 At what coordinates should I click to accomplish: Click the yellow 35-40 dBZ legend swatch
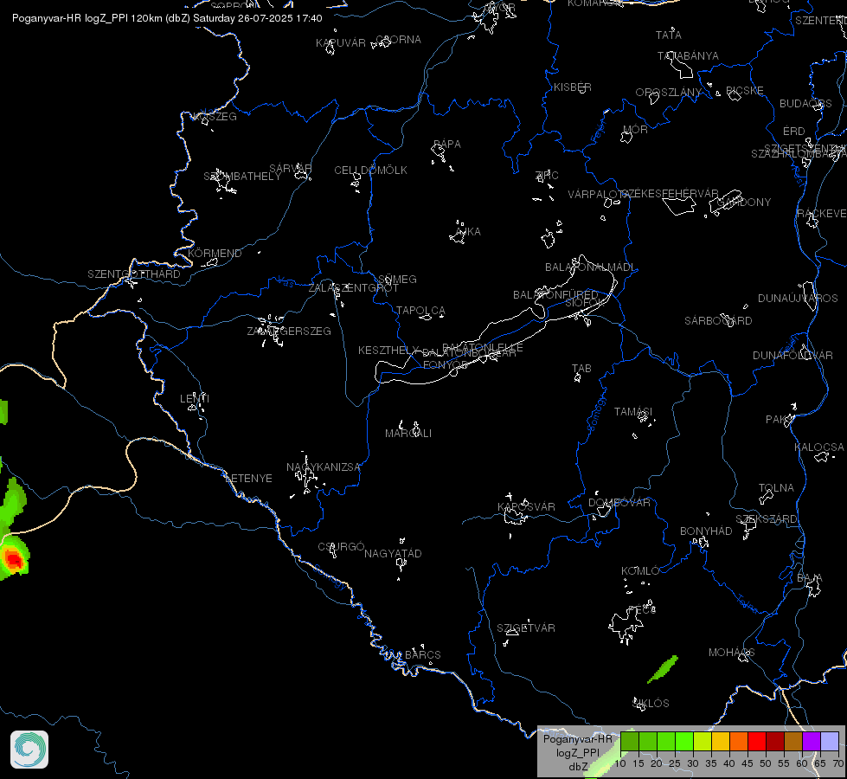pyautogui.click(x=721, y=742)
